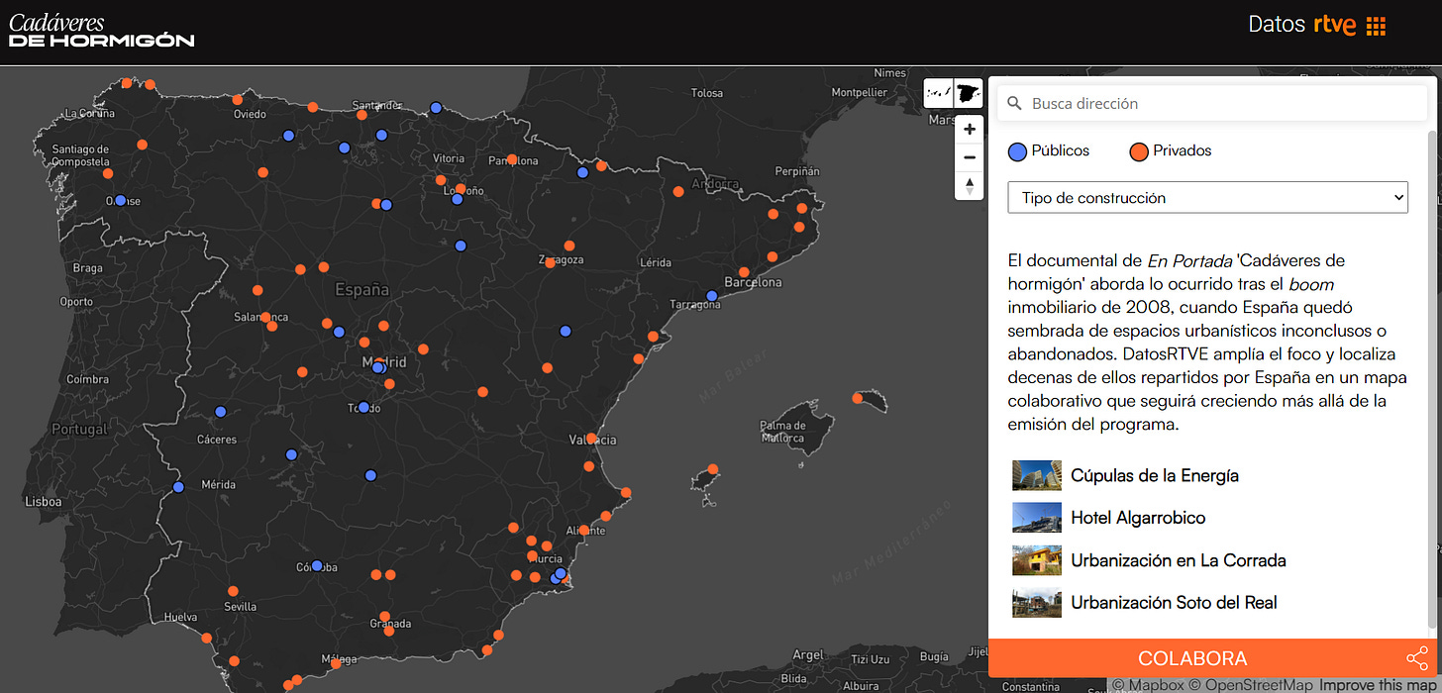1442x693 pixels.
Task: Select the orange marker next to Barcelona
Action: click(x=743, y=272)
